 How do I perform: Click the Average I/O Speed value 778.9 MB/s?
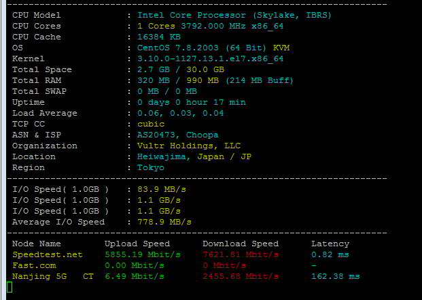(x=164, y=221)
